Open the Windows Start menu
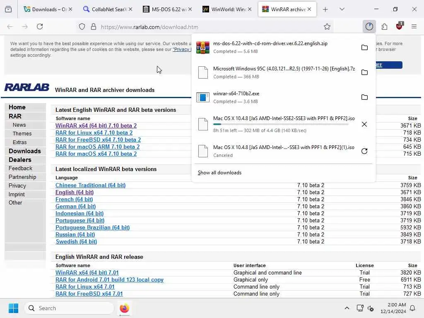The image size is (424, 318). click(13, 308)
